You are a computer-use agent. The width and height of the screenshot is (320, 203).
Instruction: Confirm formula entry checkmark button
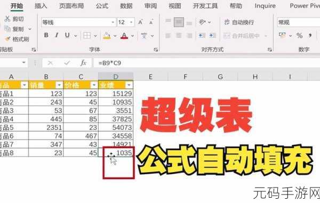tap(67, 63)
